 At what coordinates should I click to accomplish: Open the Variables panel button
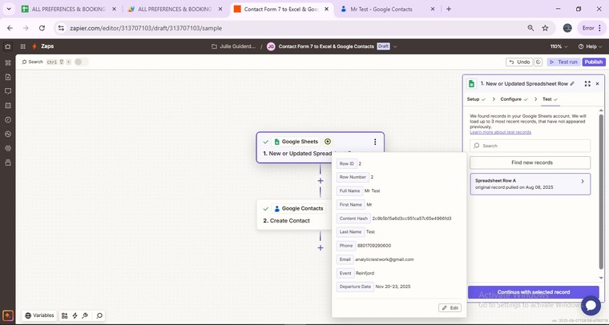click(39, 315)
